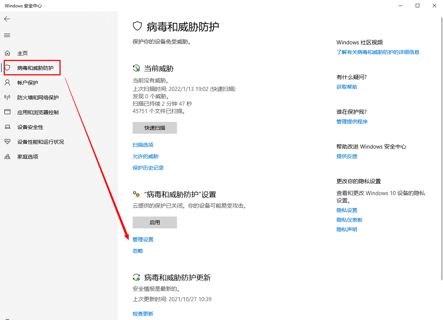443x320 pixels.
Task: Open 隐私声明 link
Action: 347,229
